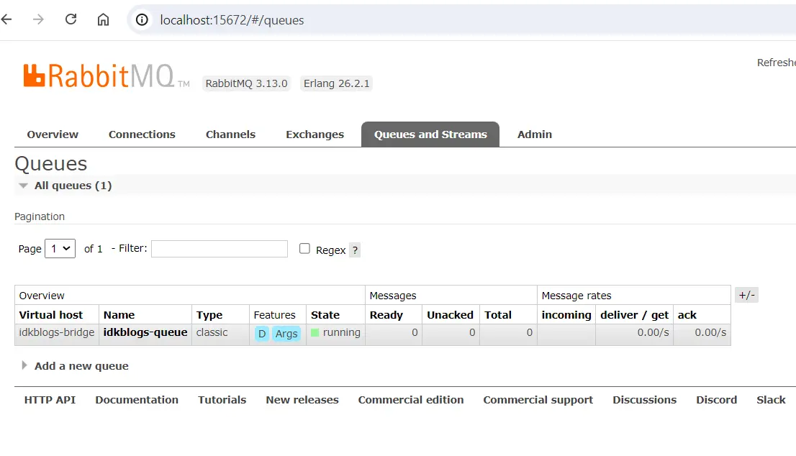Sort by Ready column header

click(x=386, y=315)
